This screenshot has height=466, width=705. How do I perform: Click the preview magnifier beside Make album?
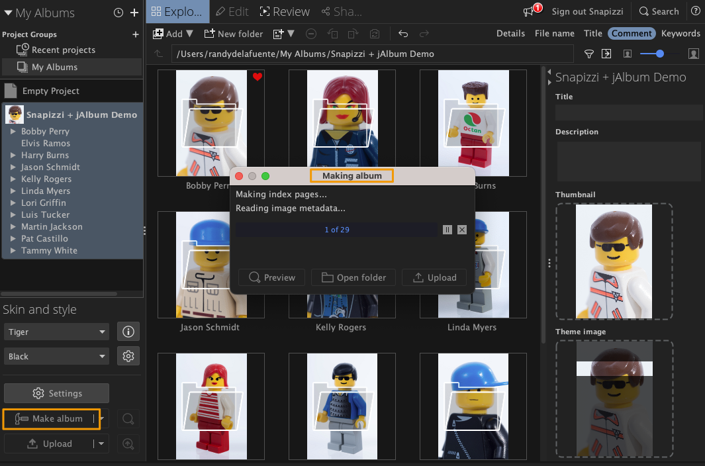[x=128, y=419]
